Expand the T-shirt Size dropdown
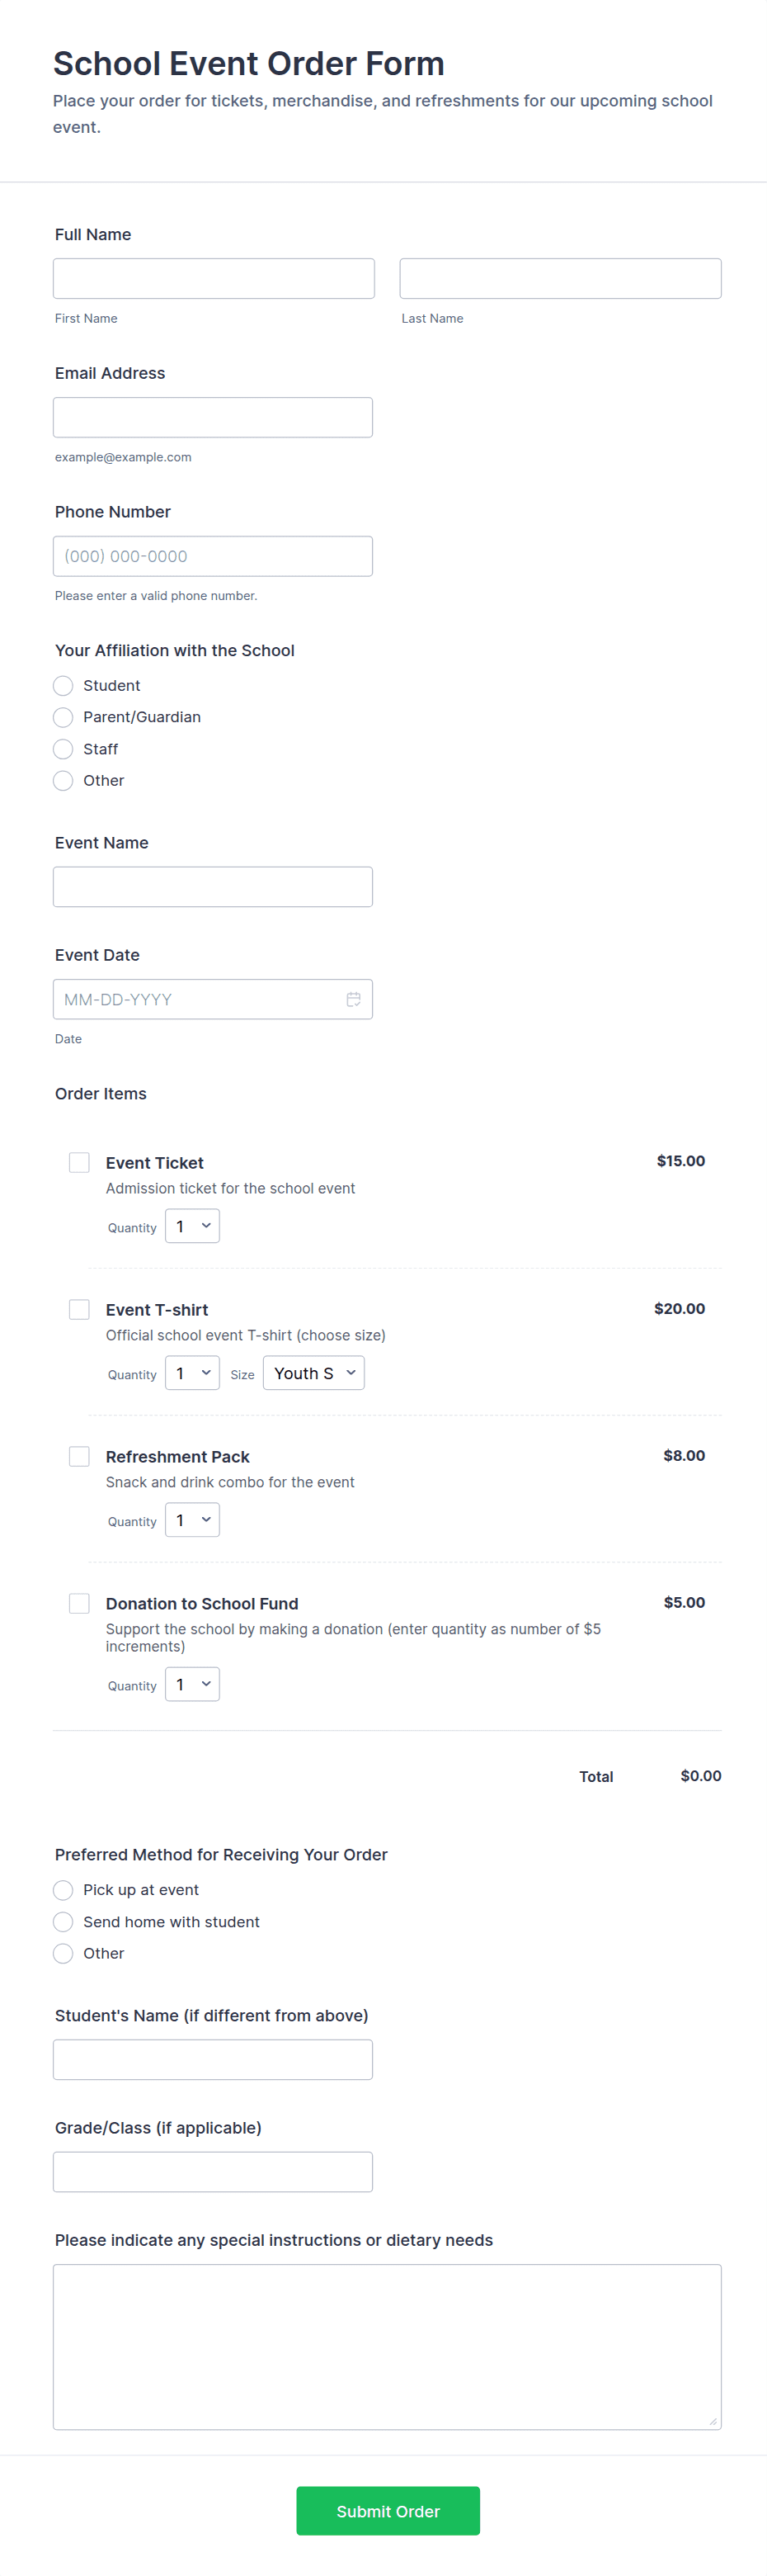This screenshot has height=2576, width=767. [313, 1373]
